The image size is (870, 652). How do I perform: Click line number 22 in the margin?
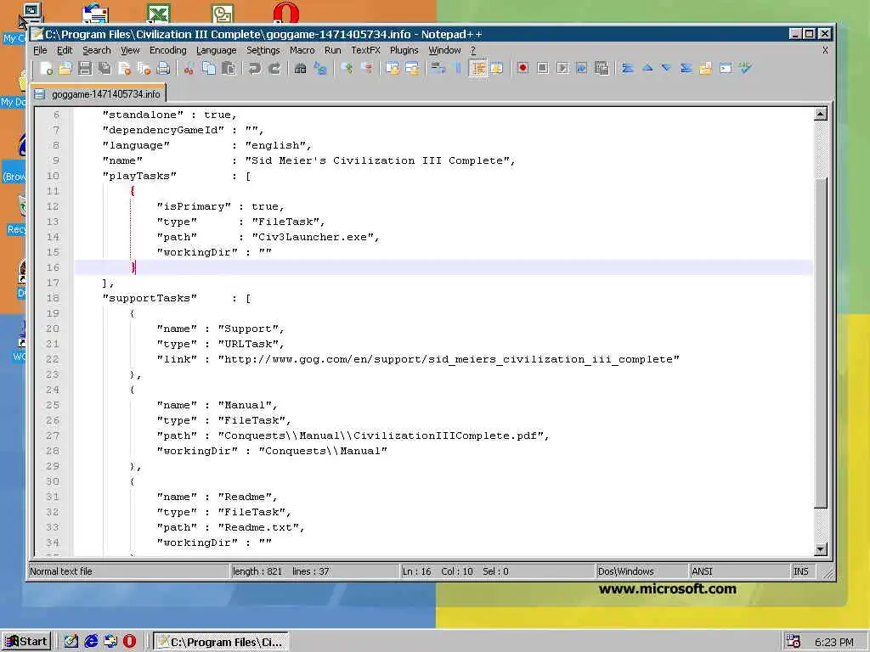[x=52, y=359]
